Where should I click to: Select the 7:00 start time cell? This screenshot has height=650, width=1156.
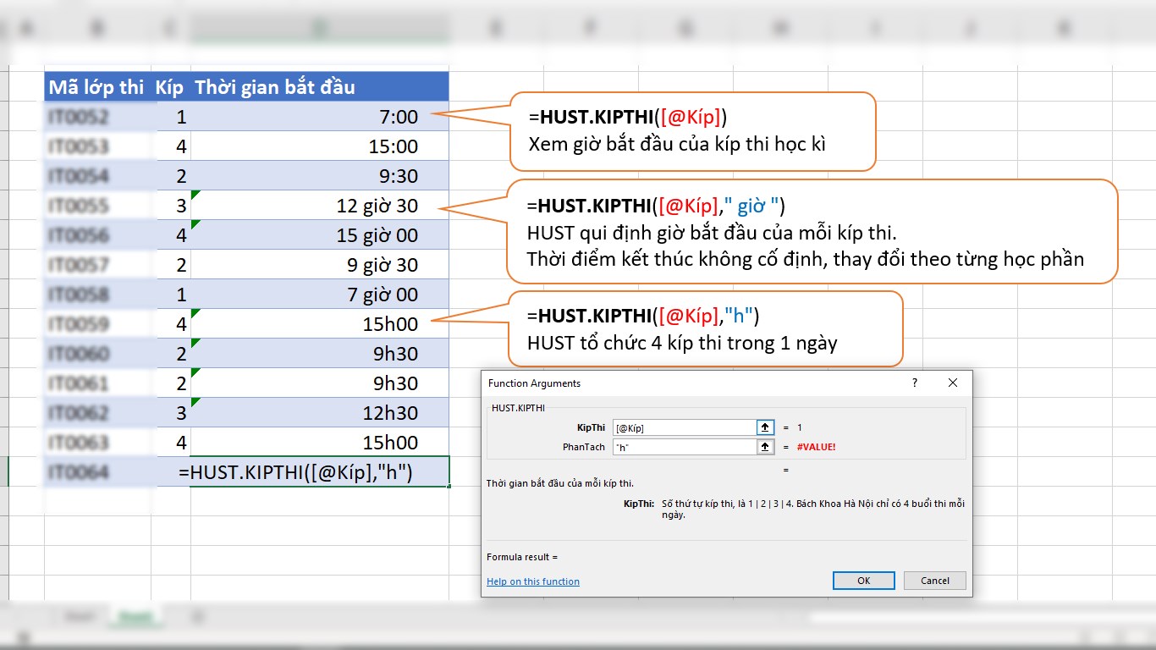point(320,117)
